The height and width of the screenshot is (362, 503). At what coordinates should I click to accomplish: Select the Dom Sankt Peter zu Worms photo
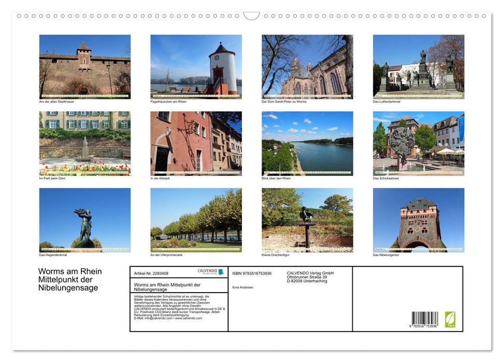pyautogui.click(x=307, y=67)
